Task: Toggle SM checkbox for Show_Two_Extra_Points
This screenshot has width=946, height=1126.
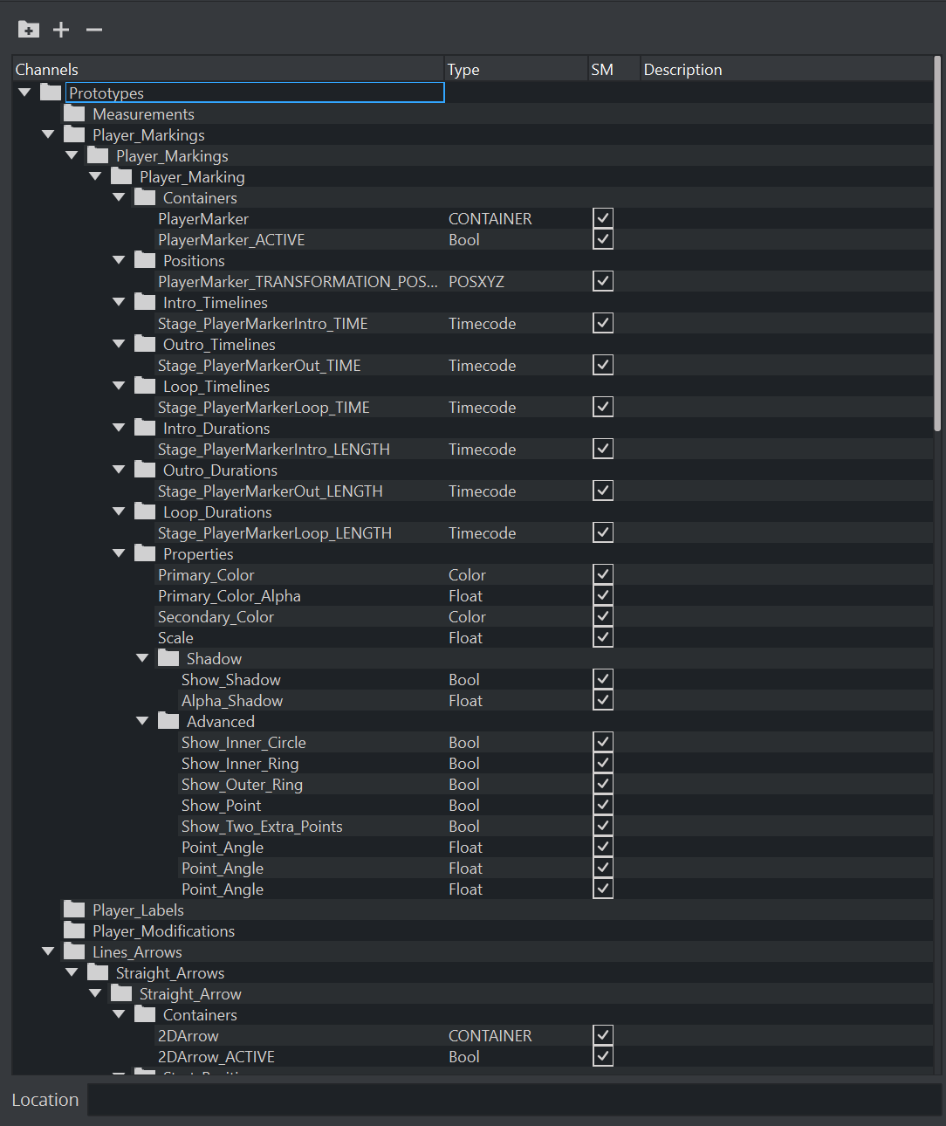Action: (x=603, y=827)
